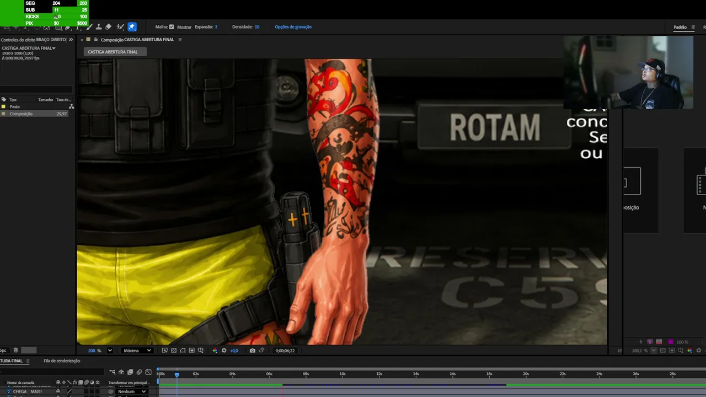Click the preview time 0;00;06;22

[285, 351]
